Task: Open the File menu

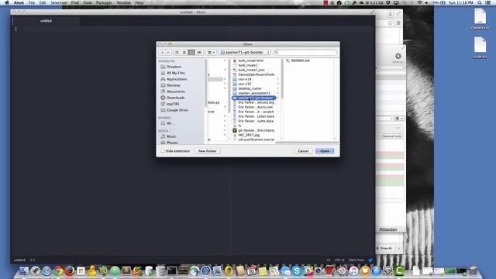Action: [32, 3]
